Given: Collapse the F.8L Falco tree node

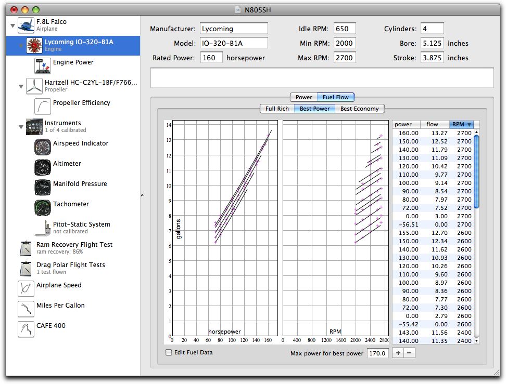Looking at the screenshot, I should click(x=12, y=25).
